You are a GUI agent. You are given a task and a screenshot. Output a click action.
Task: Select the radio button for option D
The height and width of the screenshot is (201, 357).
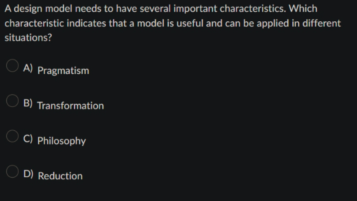(x=12, y=171)
